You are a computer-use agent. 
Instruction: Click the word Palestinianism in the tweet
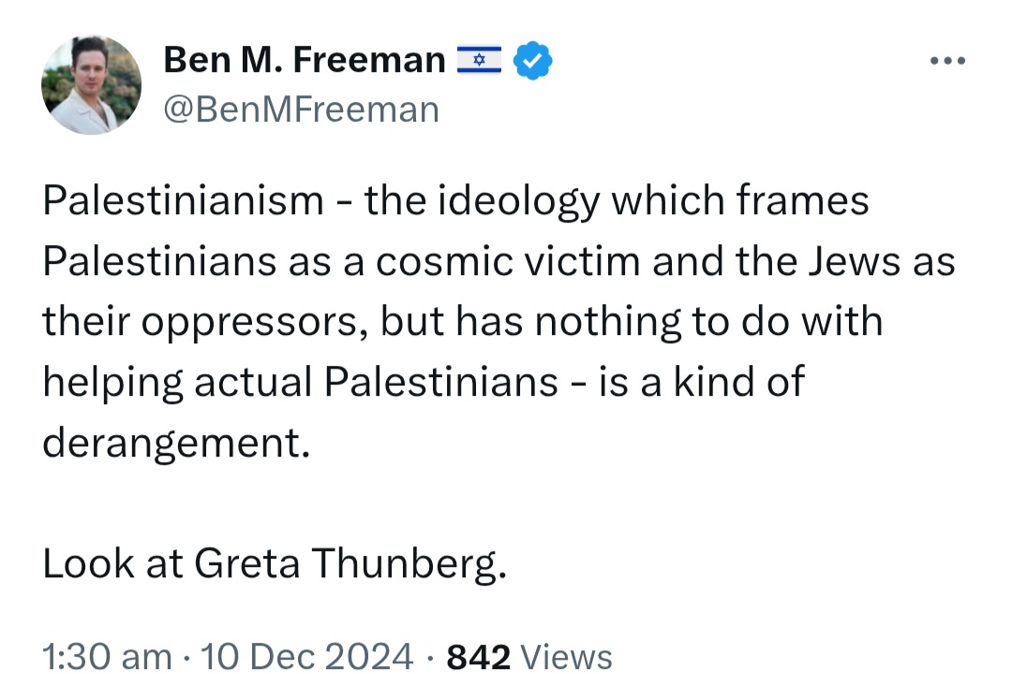184,199
